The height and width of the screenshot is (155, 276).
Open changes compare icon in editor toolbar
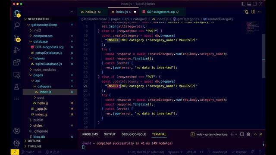coord(246,12)
